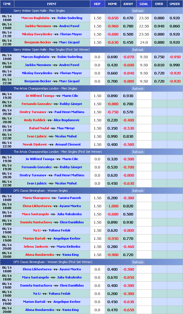
Task: Choose under odds 0.990 in Nieminen first set row
Action: click(175, 65)
